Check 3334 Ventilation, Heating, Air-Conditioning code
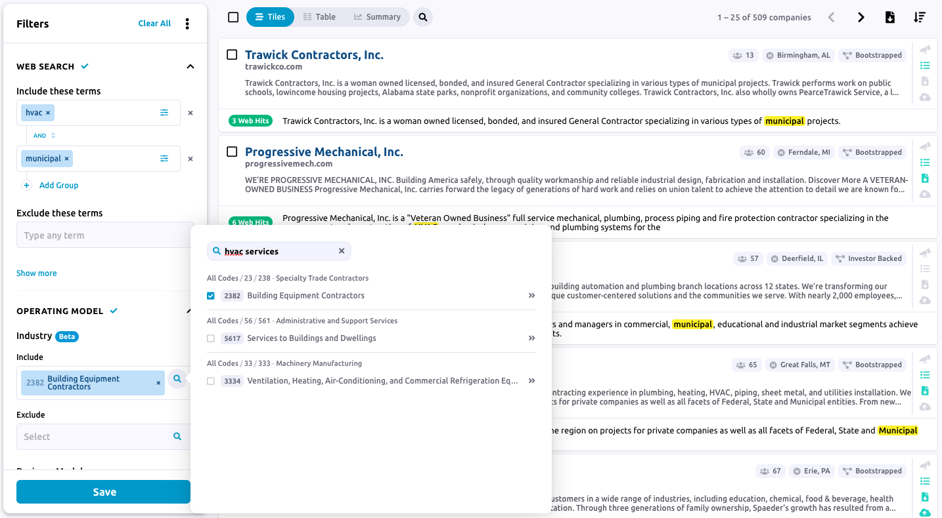The height and width of the screenshot is (518, 942). pyautogui.click(x=211, y=381)
